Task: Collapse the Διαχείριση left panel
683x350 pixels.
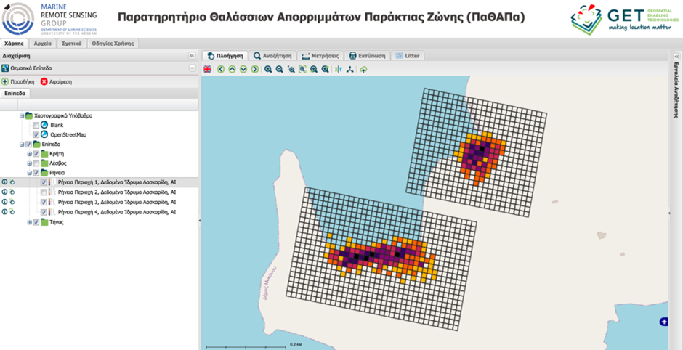Action: click(x=192, y=55)
